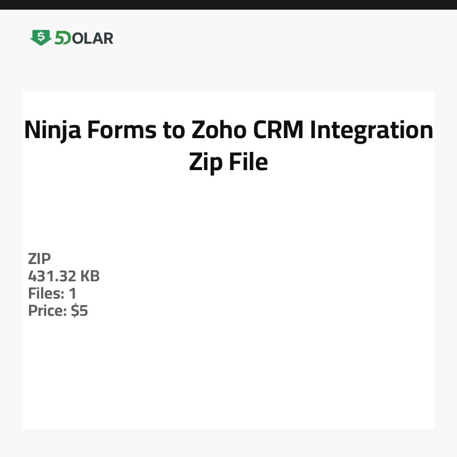
Task: Click the 431.32 KB file size text
Action: click(63, 276)
